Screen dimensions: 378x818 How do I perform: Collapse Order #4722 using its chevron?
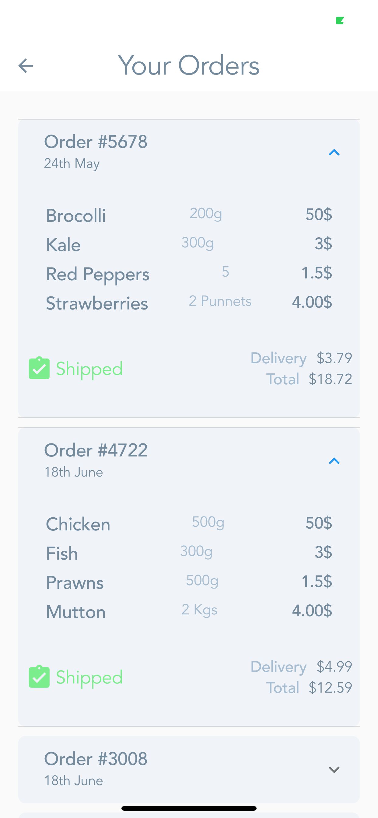pyautogui.click(x=334, y=461)
